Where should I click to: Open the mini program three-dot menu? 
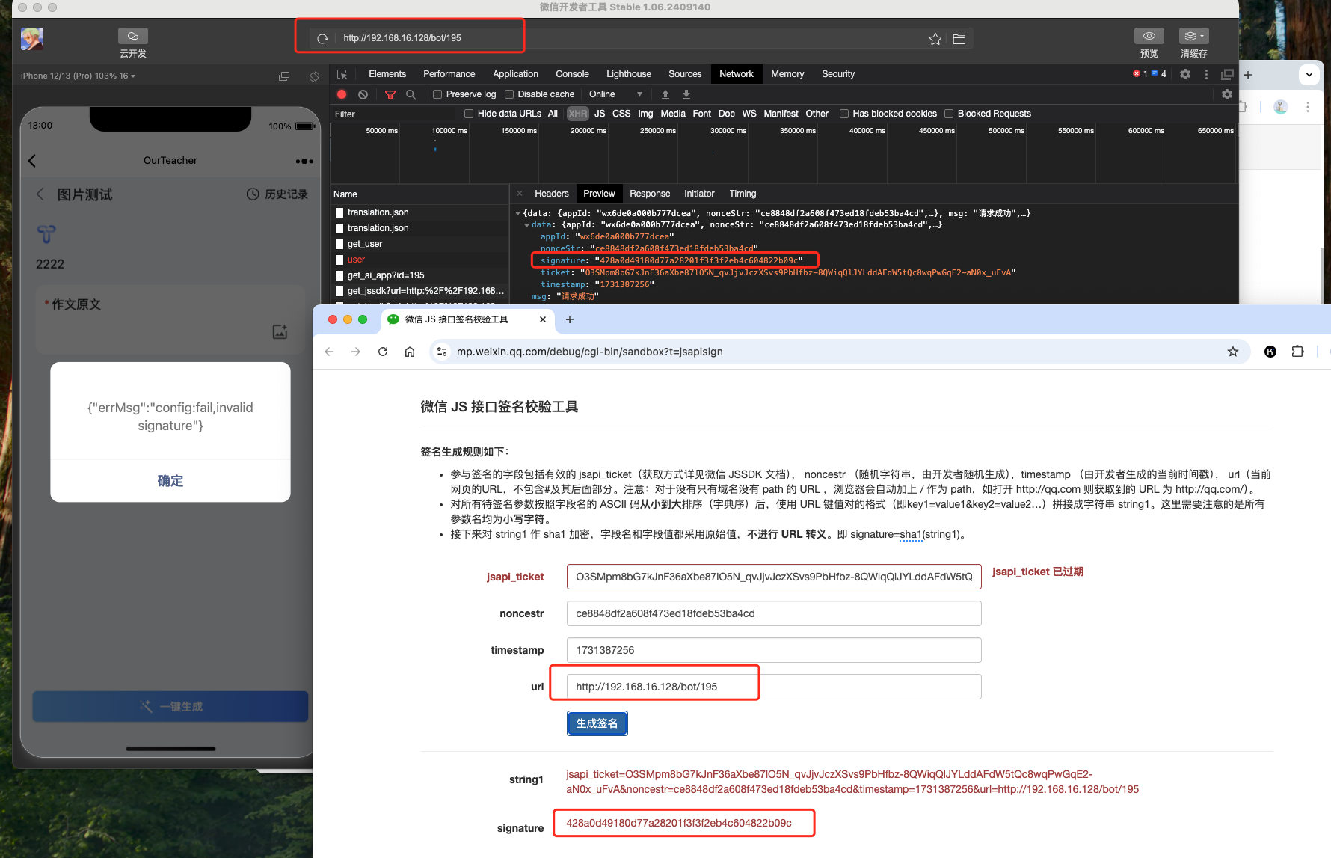point(304,161)
